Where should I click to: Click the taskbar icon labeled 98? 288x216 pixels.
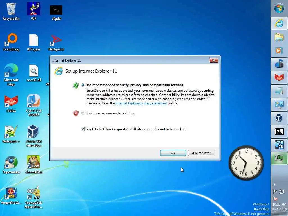coord(279,145)
